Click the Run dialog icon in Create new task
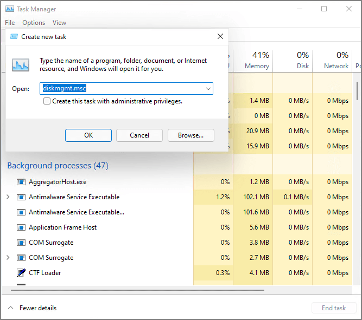Image resolution: width=362 pixels, height=320 pixels. click(21, 64)
